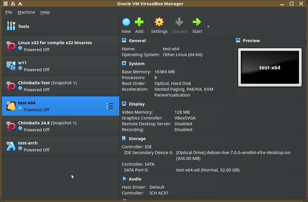Click the Chimbalix-Test VM OS icon

11,86
